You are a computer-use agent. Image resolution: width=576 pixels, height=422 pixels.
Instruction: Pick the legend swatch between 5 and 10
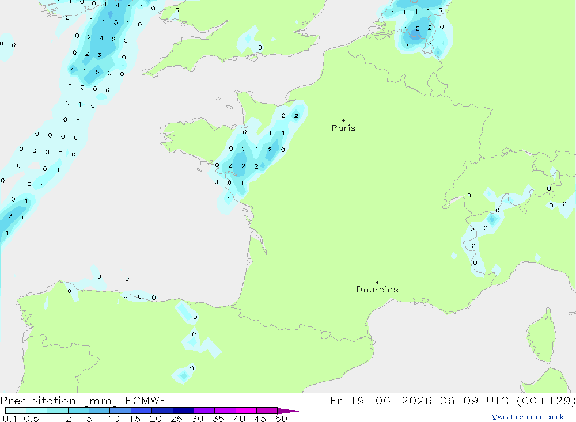99,410
